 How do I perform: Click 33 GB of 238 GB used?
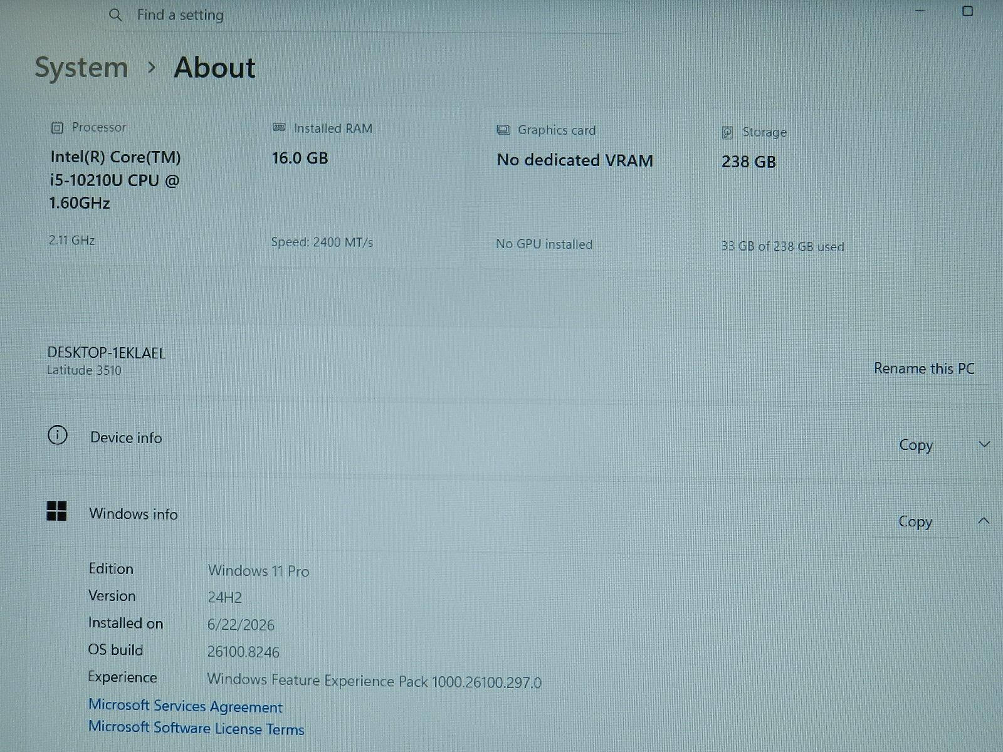783,247
